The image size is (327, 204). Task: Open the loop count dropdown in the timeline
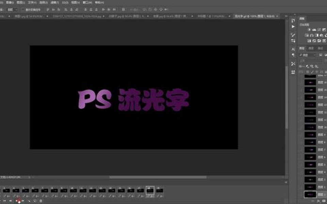[2, 201]
